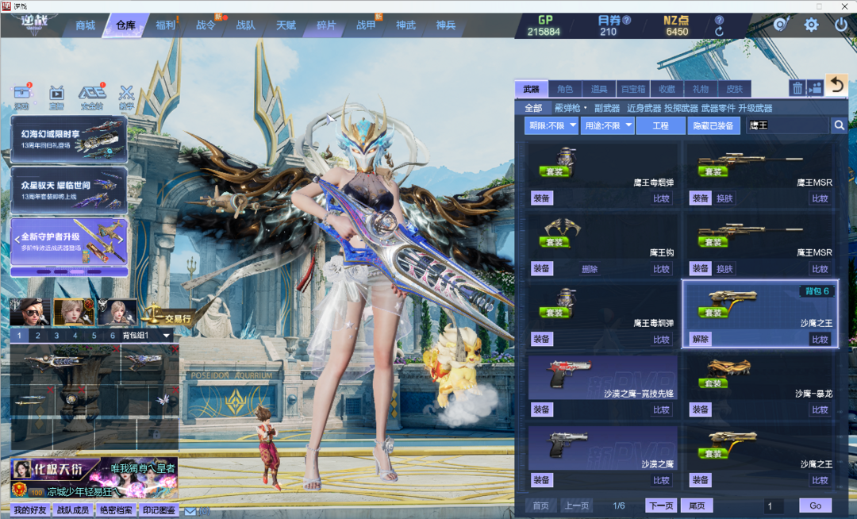Jump to last page with 尾页
Image resolution: width=857 pixels, height=519 pixels.
(x=697, y=506)
